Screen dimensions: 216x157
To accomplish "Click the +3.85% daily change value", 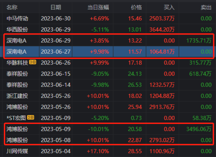I will click(x=99, y=41).
